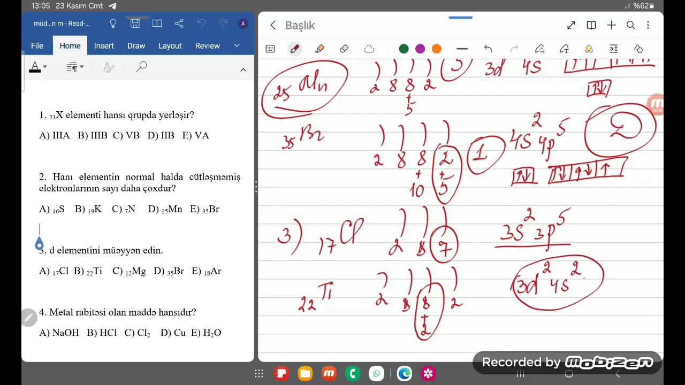
Task: Search inside the note
Action: 631,25
